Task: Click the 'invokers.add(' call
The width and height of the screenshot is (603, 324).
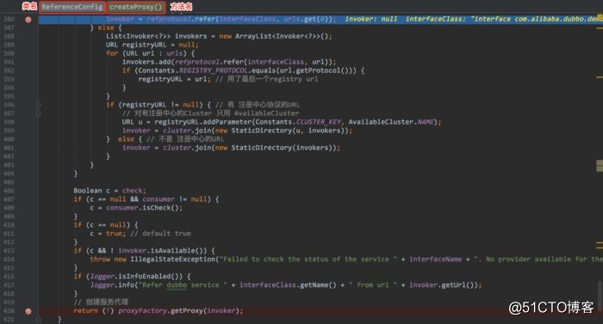Action: click(148, 62)
